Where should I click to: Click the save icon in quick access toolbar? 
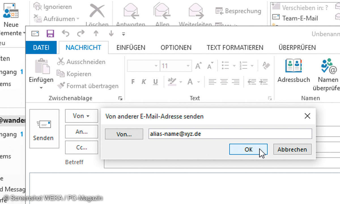50,34
